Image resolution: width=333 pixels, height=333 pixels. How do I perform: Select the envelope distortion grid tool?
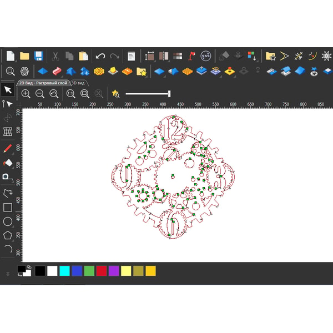8,132
